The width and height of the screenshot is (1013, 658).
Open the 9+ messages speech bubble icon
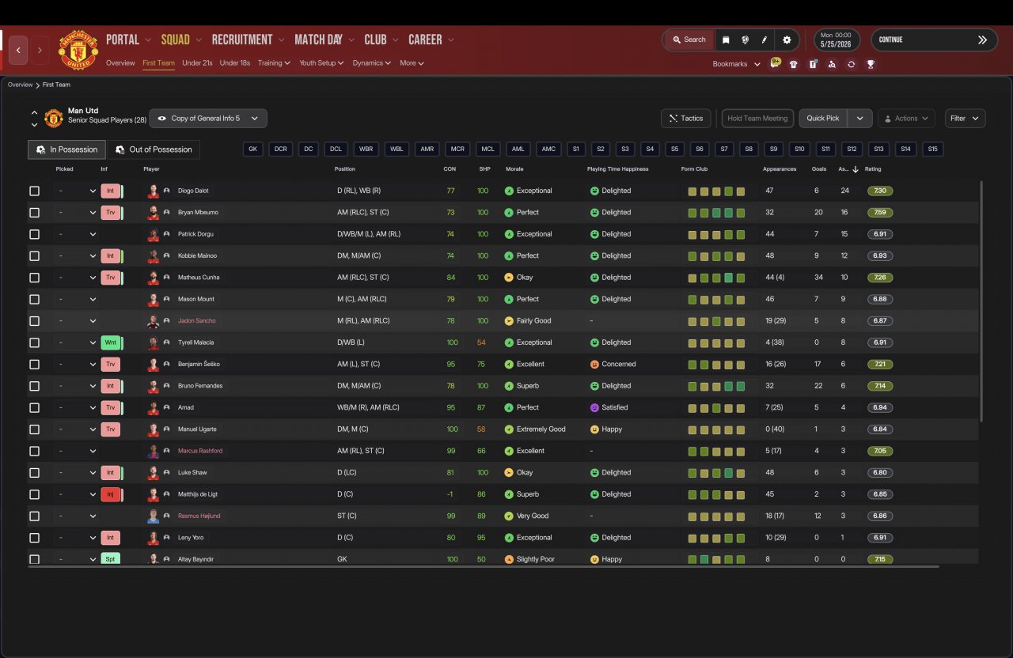(776, 63)
